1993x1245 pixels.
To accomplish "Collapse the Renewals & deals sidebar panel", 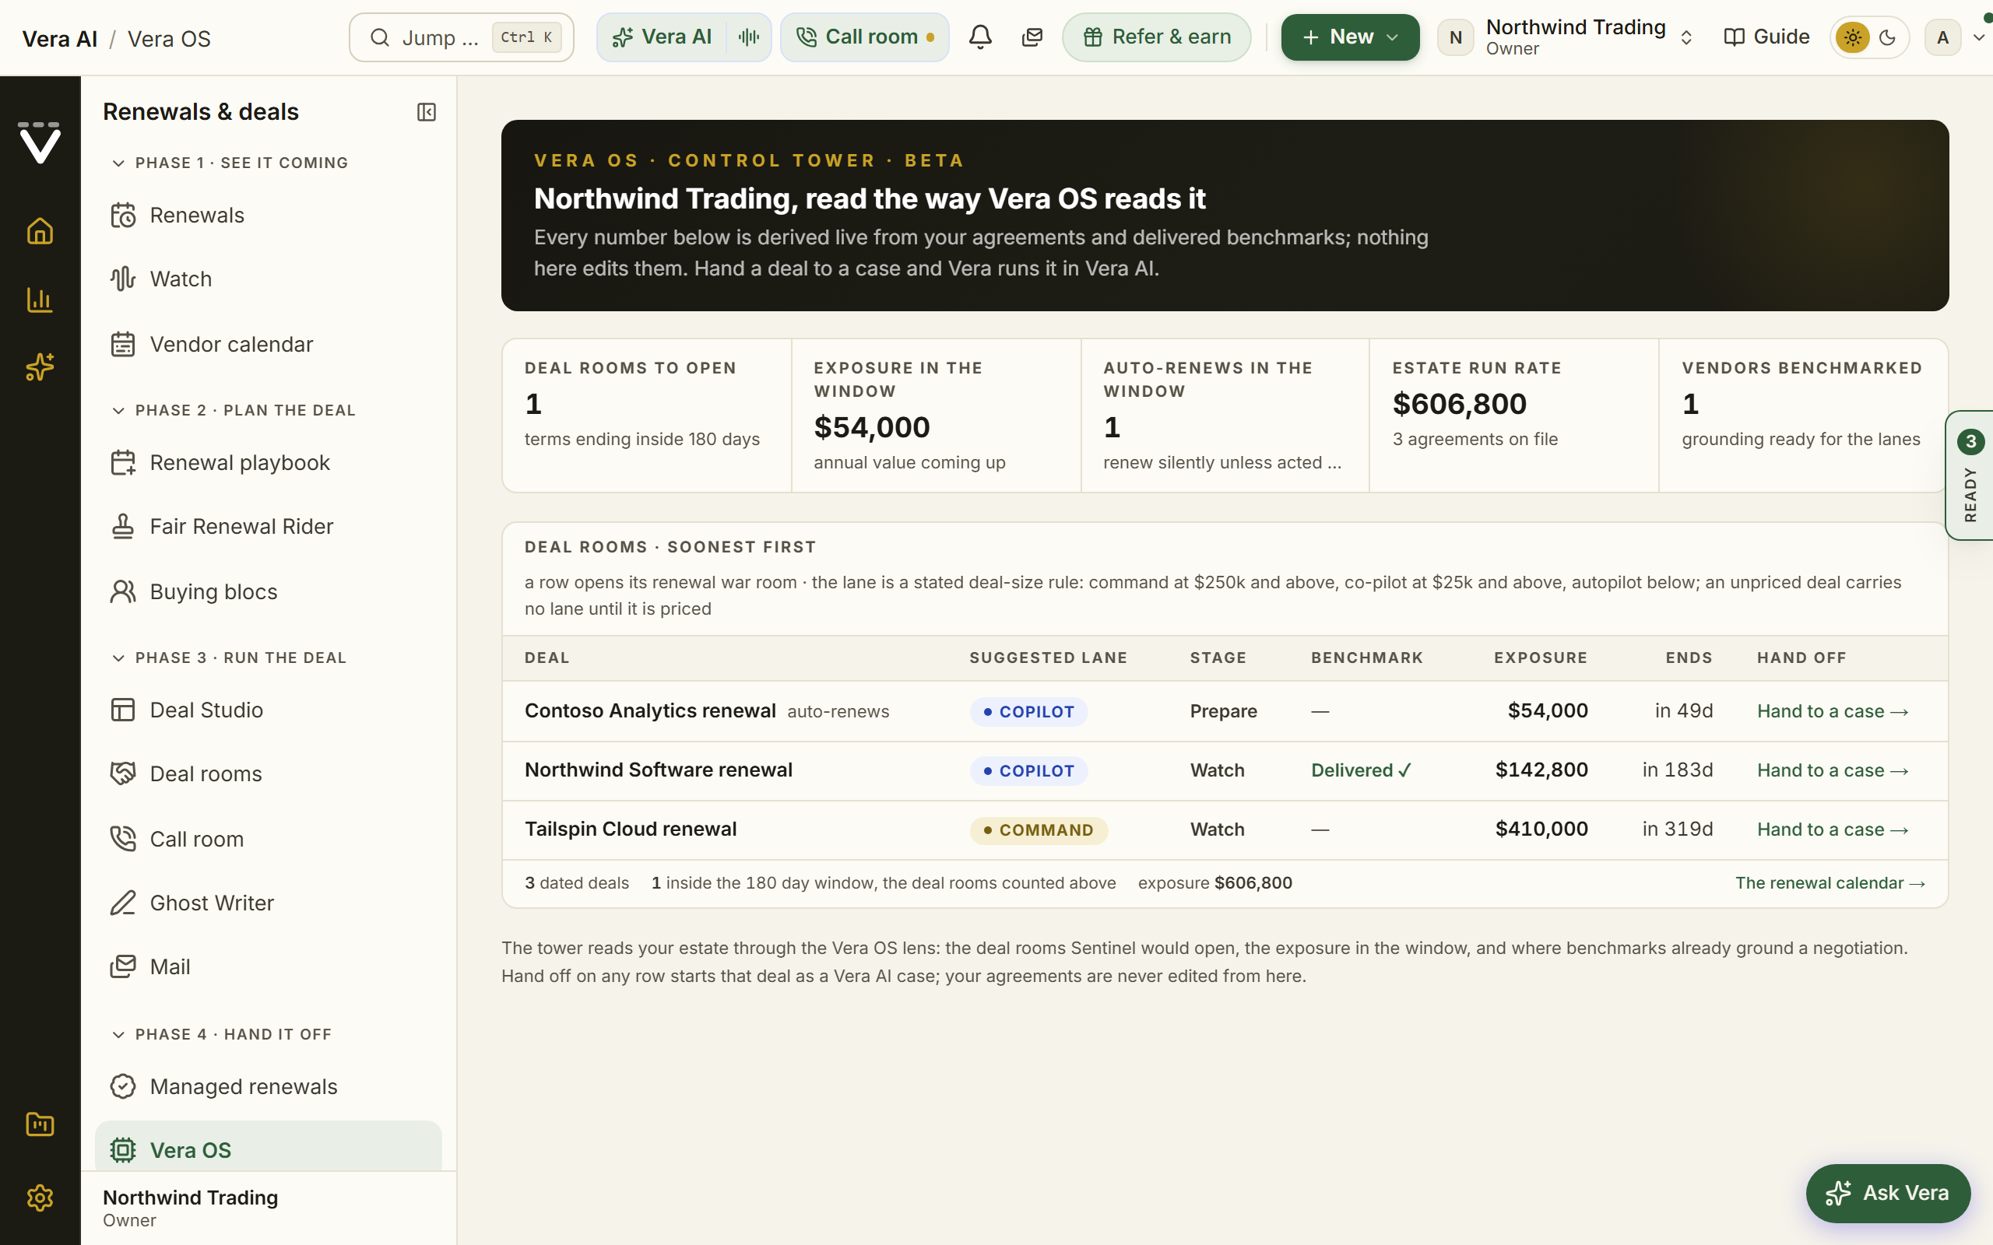I will pyautogui.click(x=427, y=112).
